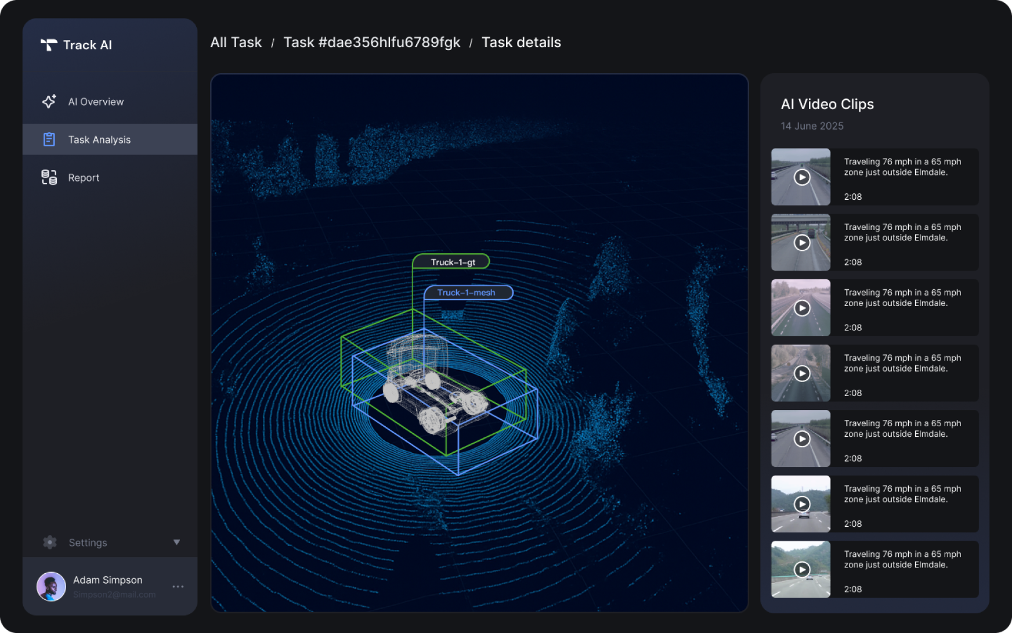Click the Settings gear icon

[x=50, y=542]
